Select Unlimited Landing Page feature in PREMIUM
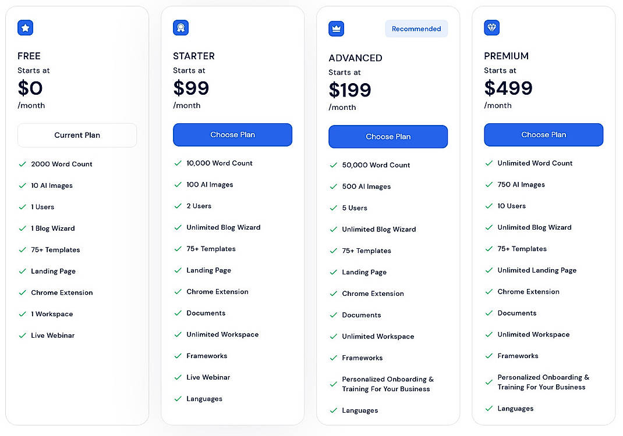This screenshot has width=623, height=436. pyautogui.click(x=537, y=270)
